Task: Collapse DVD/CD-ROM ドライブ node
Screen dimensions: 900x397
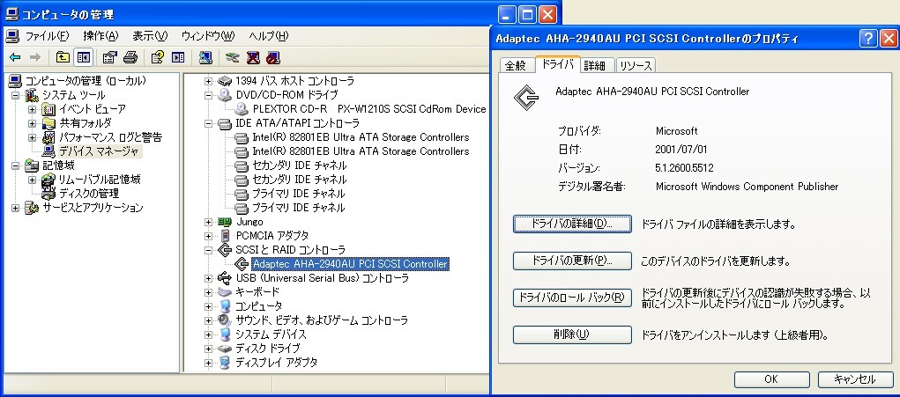Action: click(208, 95)
